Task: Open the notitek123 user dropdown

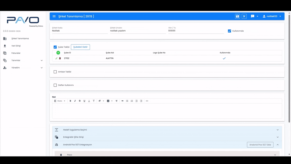Action: (x=272, y=16)
